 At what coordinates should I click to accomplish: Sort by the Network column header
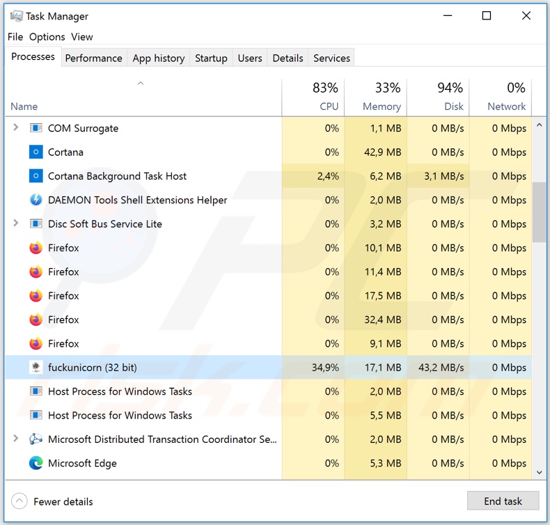tap(500, 97)
